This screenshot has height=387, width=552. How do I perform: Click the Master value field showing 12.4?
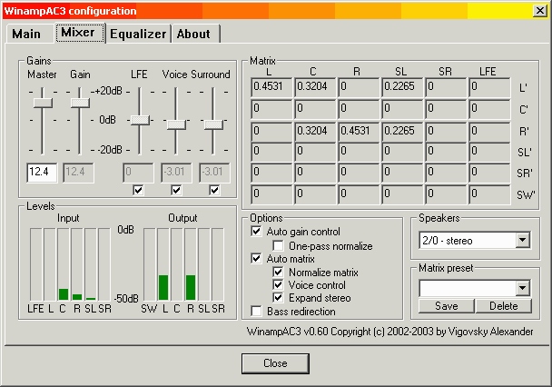click(42, 173)
